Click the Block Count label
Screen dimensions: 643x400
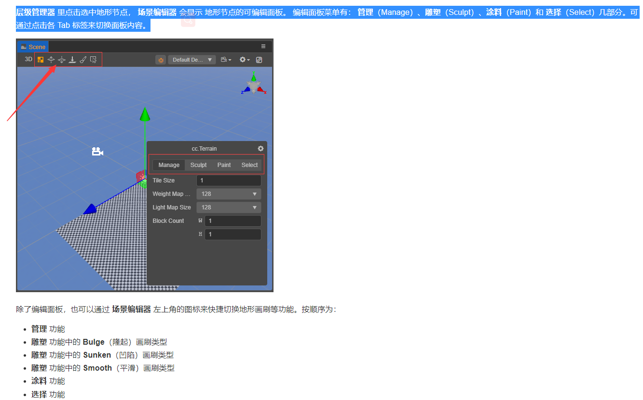(168, 221)
